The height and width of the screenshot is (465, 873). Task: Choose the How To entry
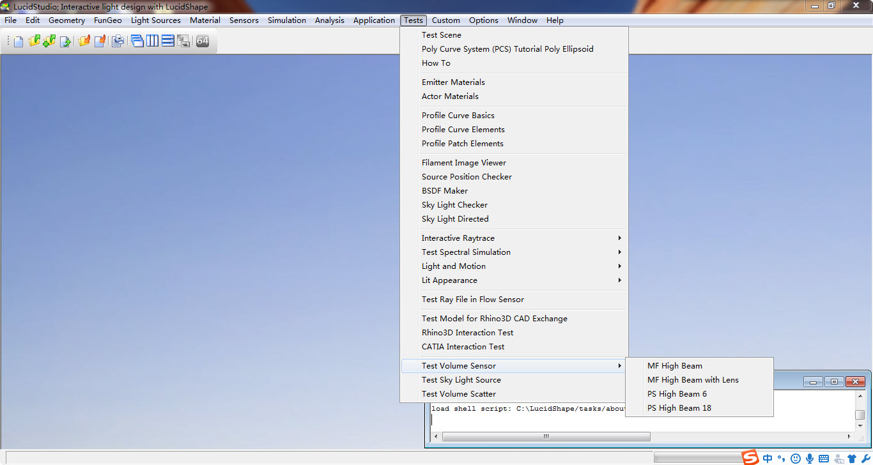tap(514, 63)
